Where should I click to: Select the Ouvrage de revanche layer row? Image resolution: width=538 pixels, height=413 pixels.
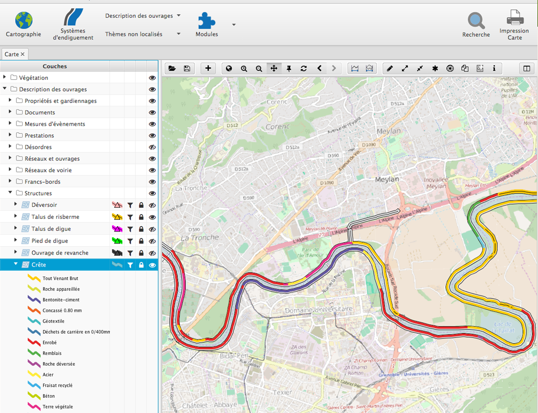tap(59, 253)
